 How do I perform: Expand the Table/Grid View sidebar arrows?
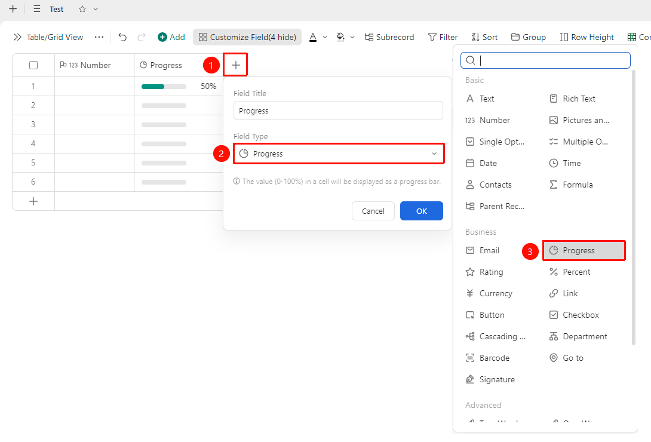coord(17,38)
